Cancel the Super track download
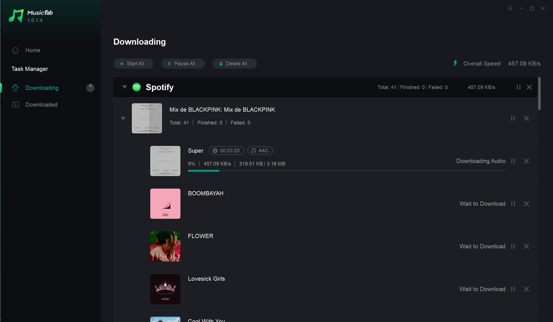 [526, 161]
